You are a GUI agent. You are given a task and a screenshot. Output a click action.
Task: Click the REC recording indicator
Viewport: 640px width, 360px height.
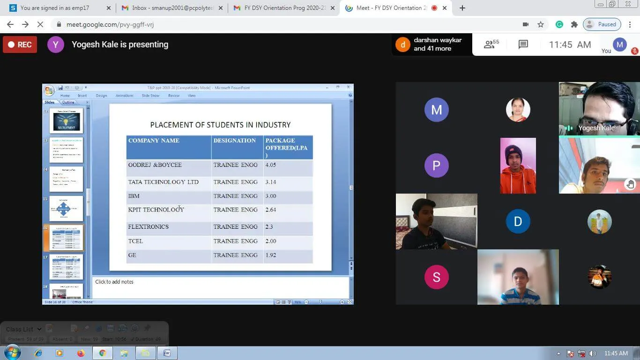(x=20, y=45)
